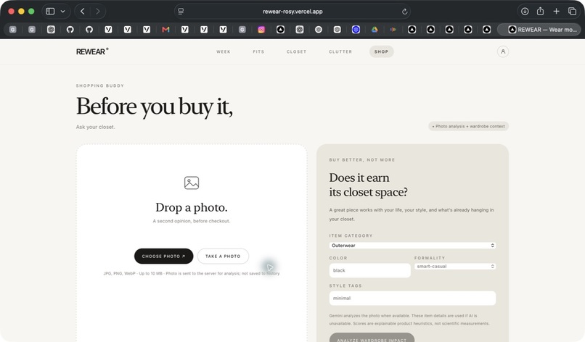This screenshot has width=585, height=342.
Task: Switch to the multicolor bars icon tab
Action: click(x=393, y=30)
